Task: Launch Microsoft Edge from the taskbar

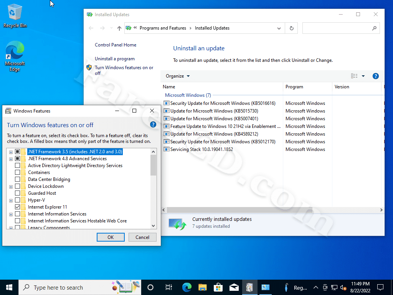Action: click(x=187, y=287)
